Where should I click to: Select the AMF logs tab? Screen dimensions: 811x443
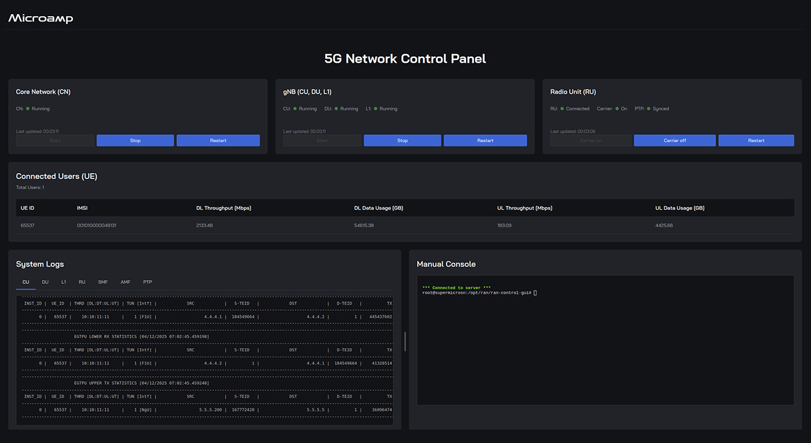click(125, 282)
